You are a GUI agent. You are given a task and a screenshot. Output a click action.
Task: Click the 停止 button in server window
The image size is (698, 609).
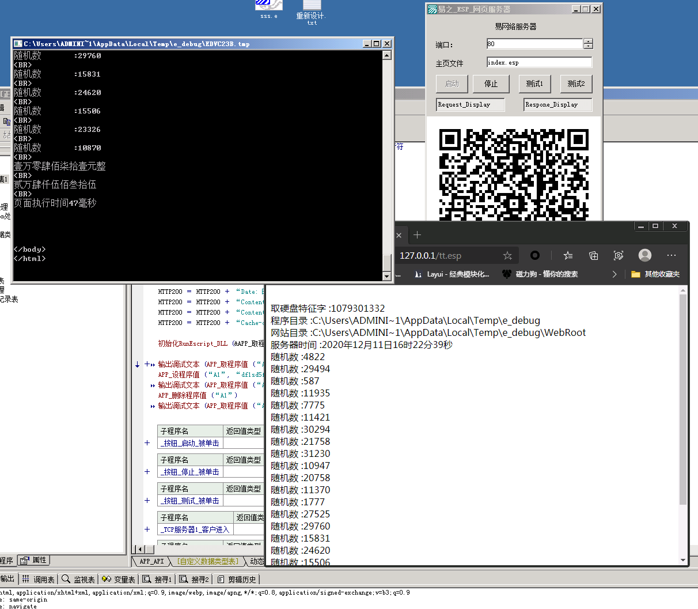coord(491,84)
